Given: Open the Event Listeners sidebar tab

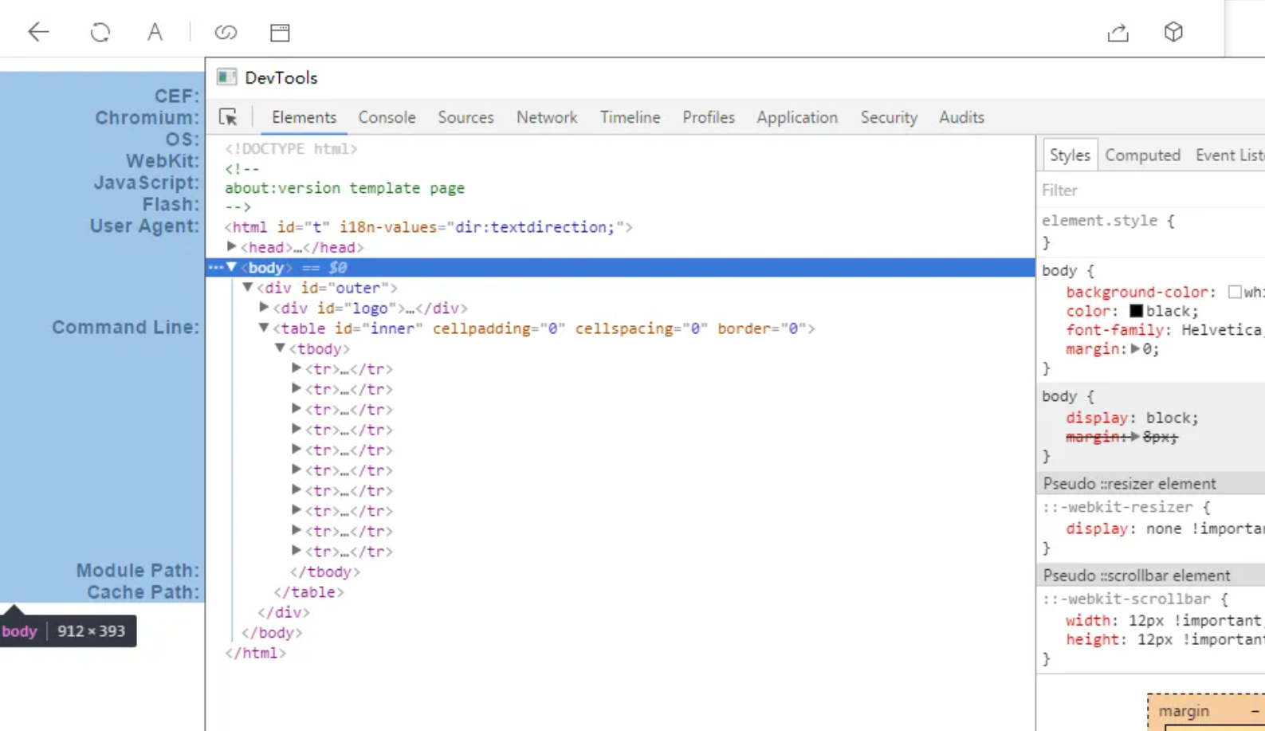Looking at the screenshot, I should coord(1230,155).
